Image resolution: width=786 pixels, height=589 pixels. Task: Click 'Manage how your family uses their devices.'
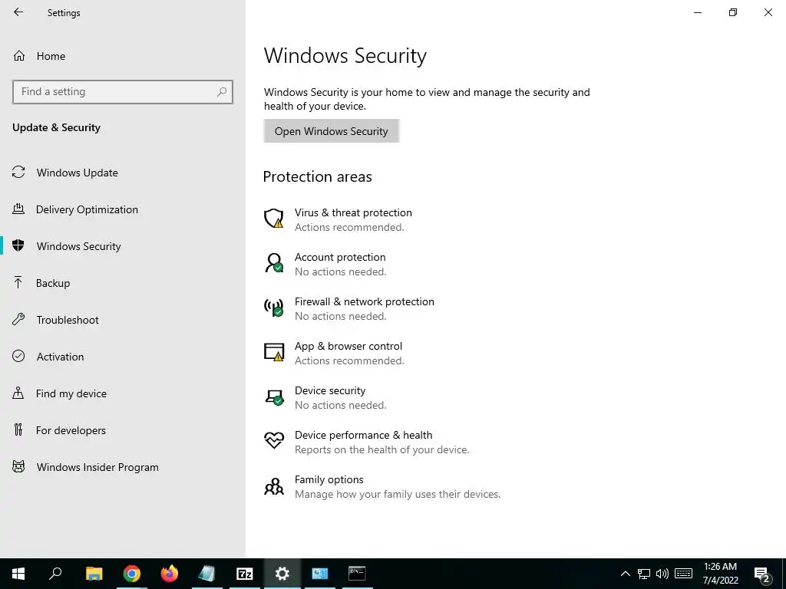pyautogui.click(x=398, y=495)
